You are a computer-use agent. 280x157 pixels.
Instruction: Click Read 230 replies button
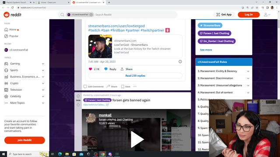[x=135, y=75]
